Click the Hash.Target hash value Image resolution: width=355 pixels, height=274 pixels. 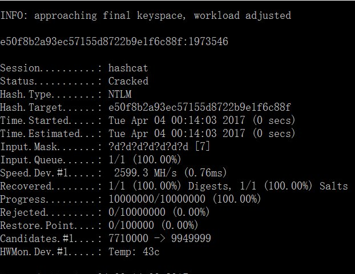(199, 107)
